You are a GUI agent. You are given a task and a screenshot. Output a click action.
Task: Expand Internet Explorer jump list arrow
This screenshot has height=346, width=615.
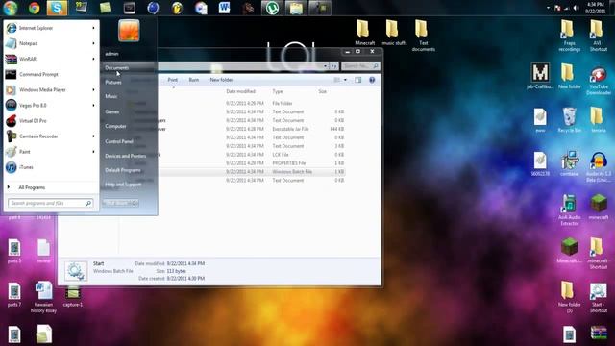tap(93, 28)
